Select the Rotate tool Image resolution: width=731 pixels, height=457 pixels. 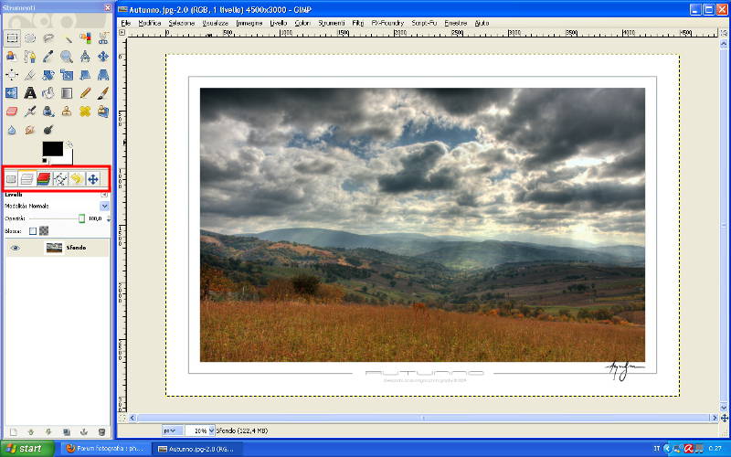[48, 75]
